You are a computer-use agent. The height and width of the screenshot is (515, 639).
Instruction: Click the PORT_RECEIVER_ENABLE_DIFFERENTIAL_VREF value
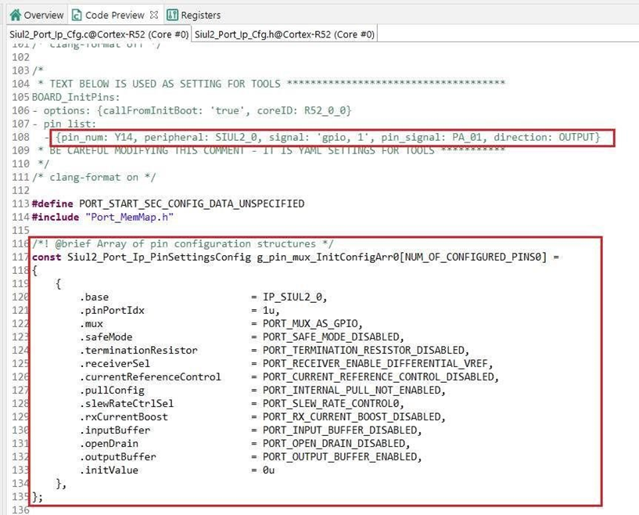377,364
